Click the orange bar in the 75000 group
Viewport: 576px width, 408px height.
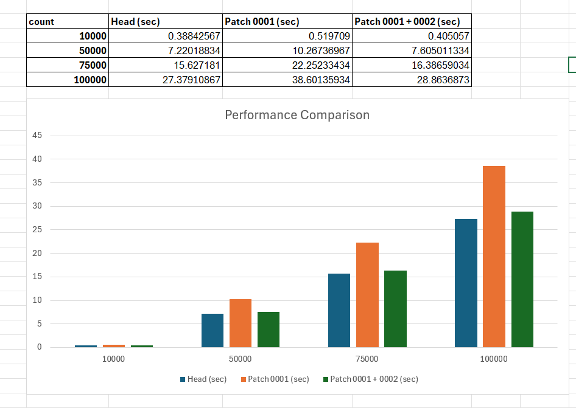[x=367, y=295]
